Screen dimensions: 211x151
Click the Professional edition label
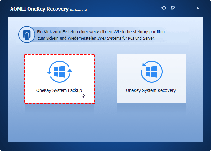(x=79, y=10)
